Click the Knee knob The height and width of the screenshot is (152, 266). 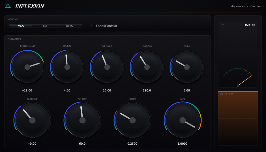[x=187, y=67]
